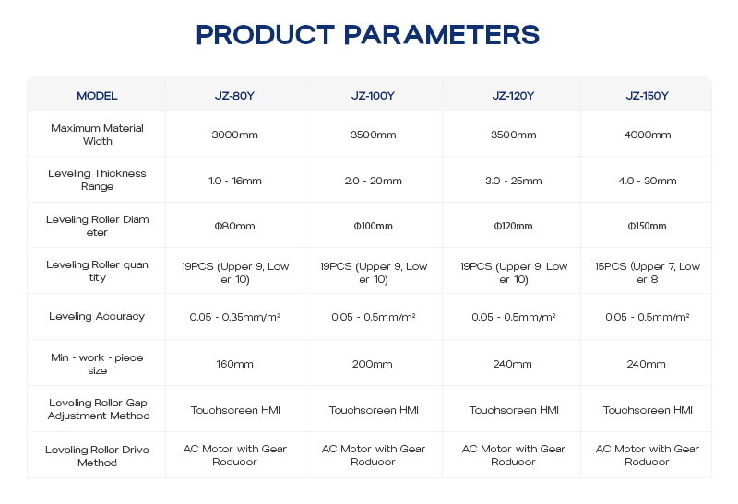This screenshot has width=738, height=504.
Task: Select the Leveling Thickness Range row label
Action: (x=97, y=180)
